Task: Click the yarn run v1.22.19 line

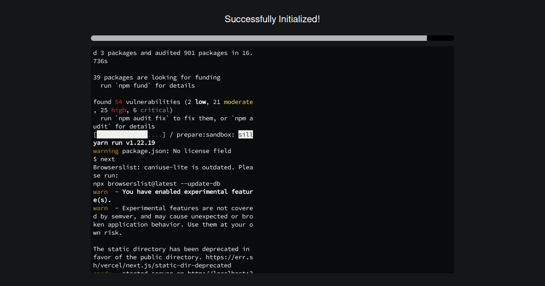Action: coord(124,143)
